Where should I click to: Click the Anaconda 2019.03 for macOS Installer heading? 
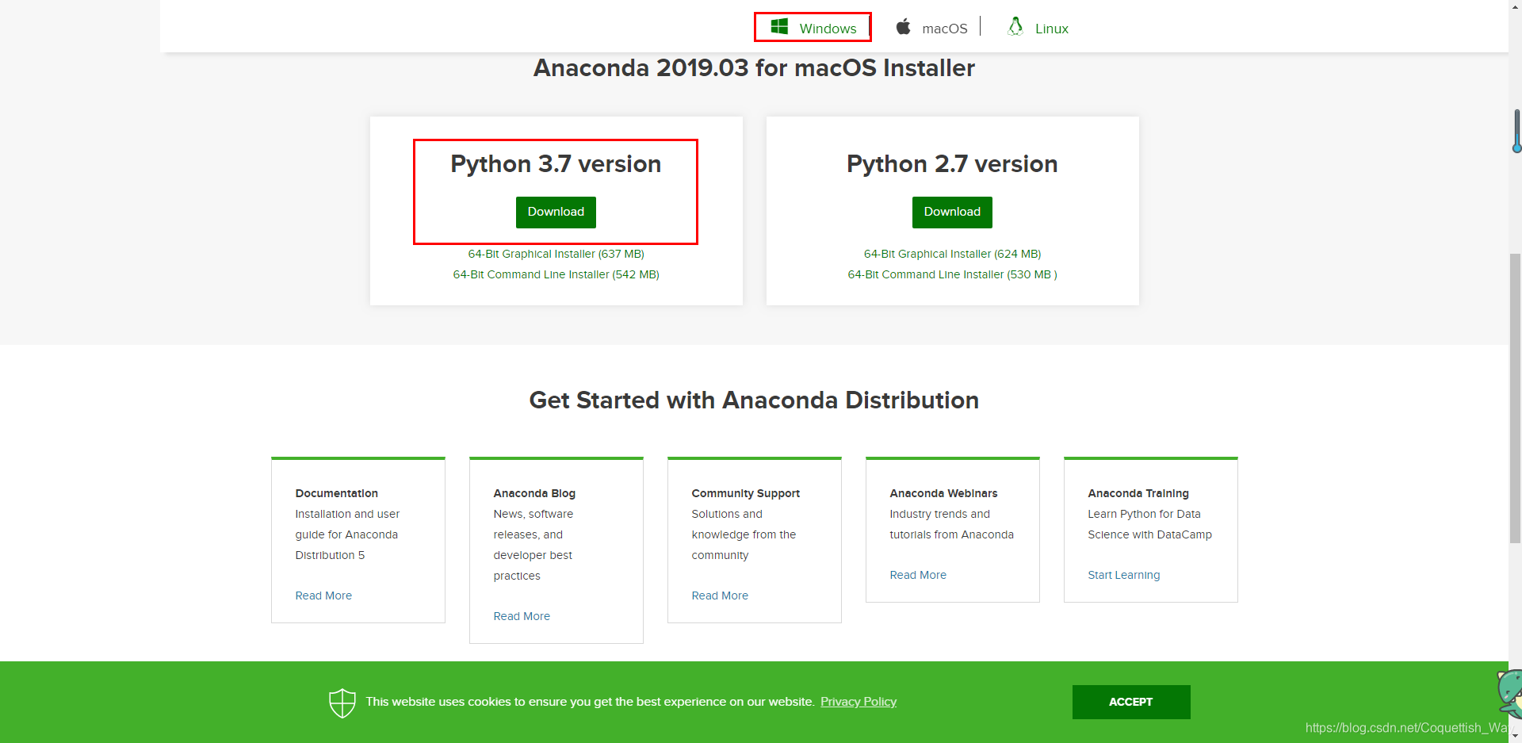(x=754, y=68)
